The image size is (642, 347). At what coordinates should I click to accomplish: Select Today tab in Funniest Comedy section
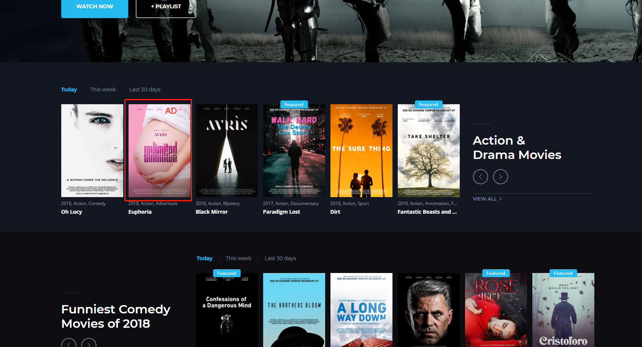coord(205,258)
